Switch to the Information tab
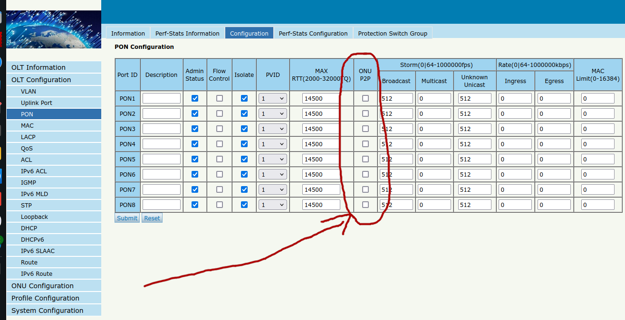 pyautogui.click(x=128, y=33)
